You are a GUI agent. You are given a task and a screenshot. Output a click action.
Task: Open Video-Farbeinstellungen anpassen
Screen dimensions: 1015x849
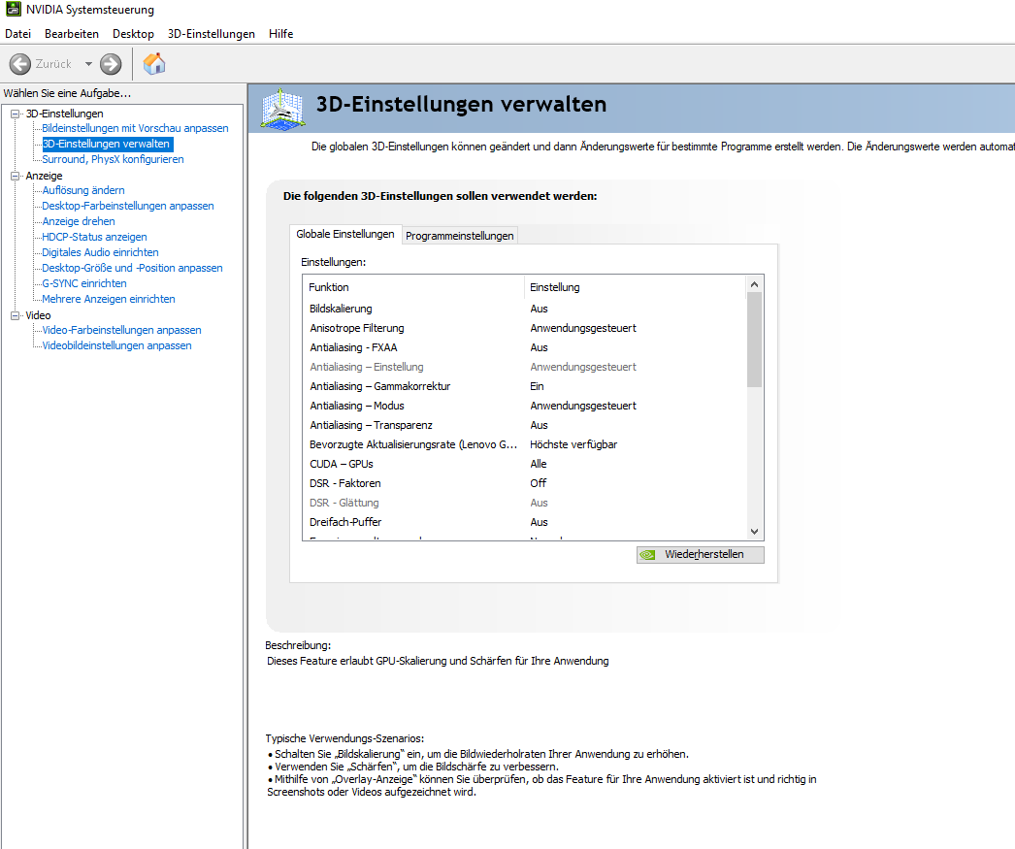pos(121,330)
